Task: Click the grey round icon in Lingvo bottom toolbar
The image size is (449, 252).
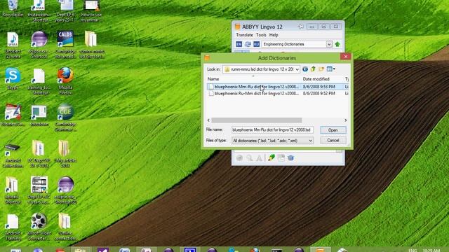Action: (x=239, y=158)
